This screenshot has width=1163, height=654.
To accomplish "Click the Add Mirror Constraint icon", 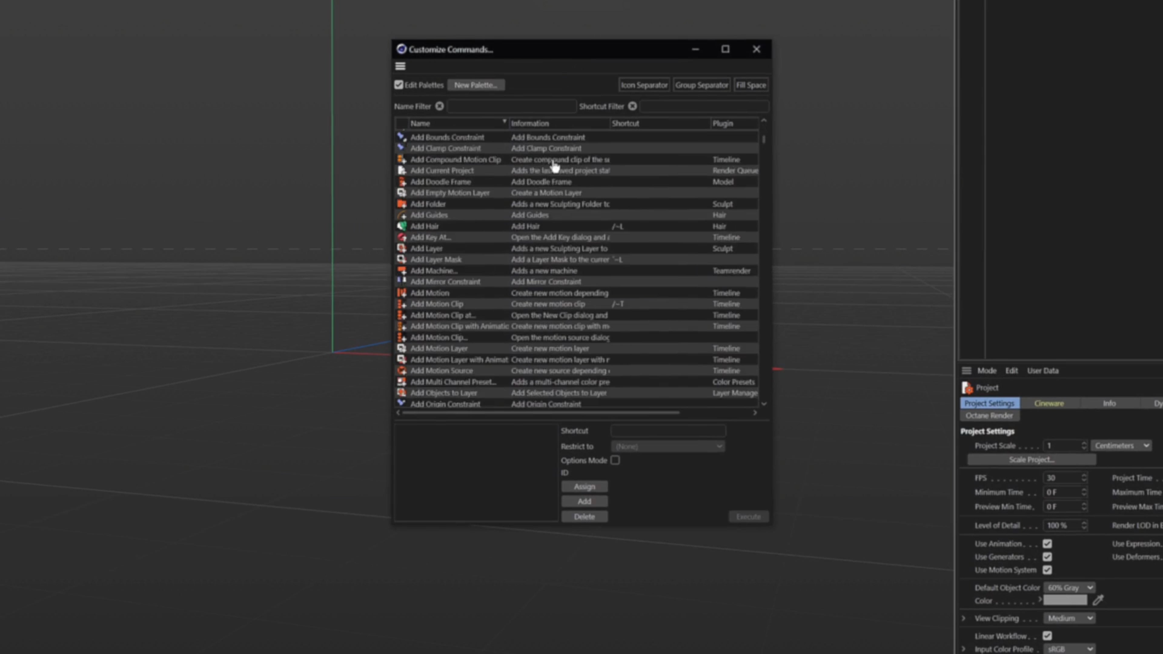I will coord(401,281).
